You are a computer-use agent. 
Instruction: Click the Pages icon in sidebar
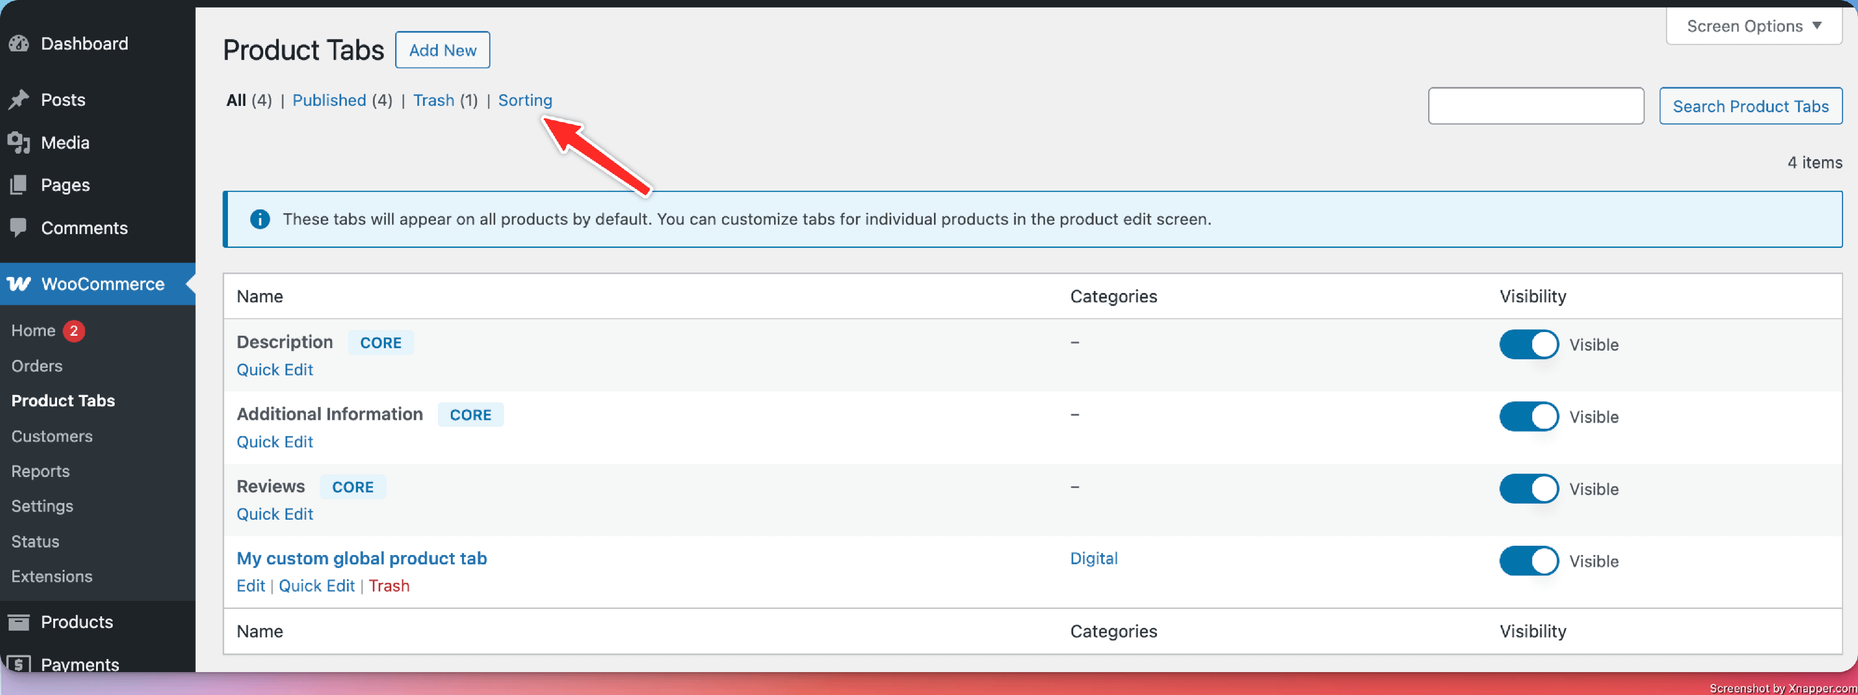click(x=19, y=185)
